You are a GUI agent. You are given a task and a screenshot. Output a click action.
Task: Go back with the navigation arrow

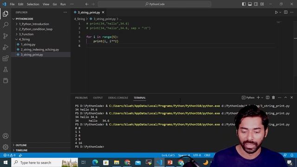(87, 4)
